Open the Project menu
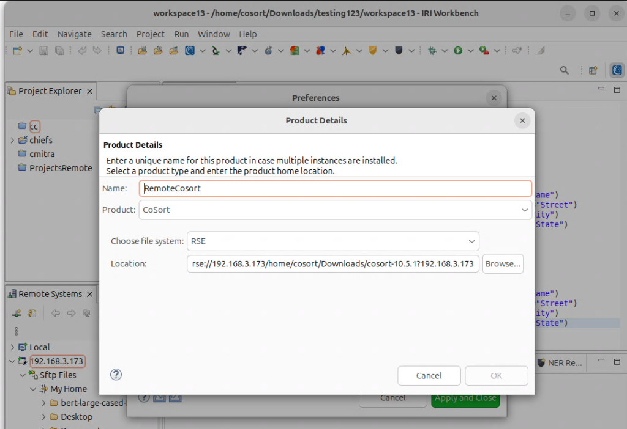627x429 pixels. pos(151,34)
